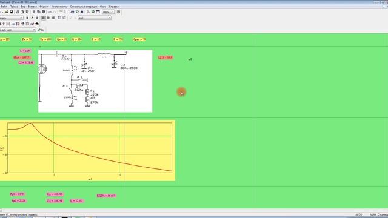
Task: Set text alignment to right
Action: [53, 18]
